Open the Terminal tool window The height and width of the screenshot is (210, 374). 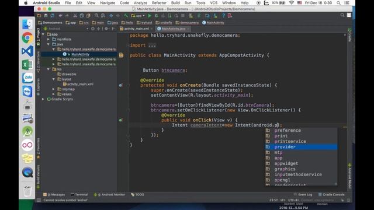click(79, 194)
